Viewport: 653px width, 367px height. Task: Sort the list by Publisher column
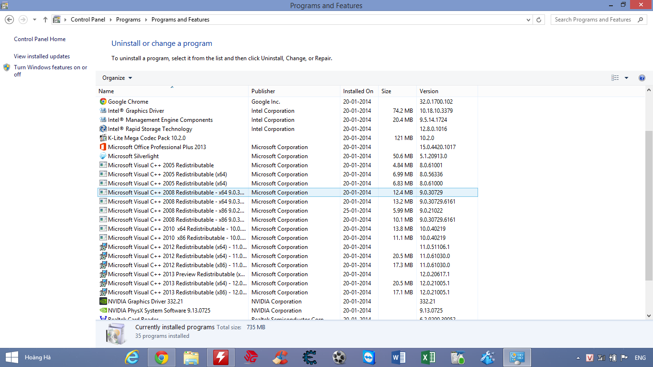pyautogui.click(x=294, y=91)
